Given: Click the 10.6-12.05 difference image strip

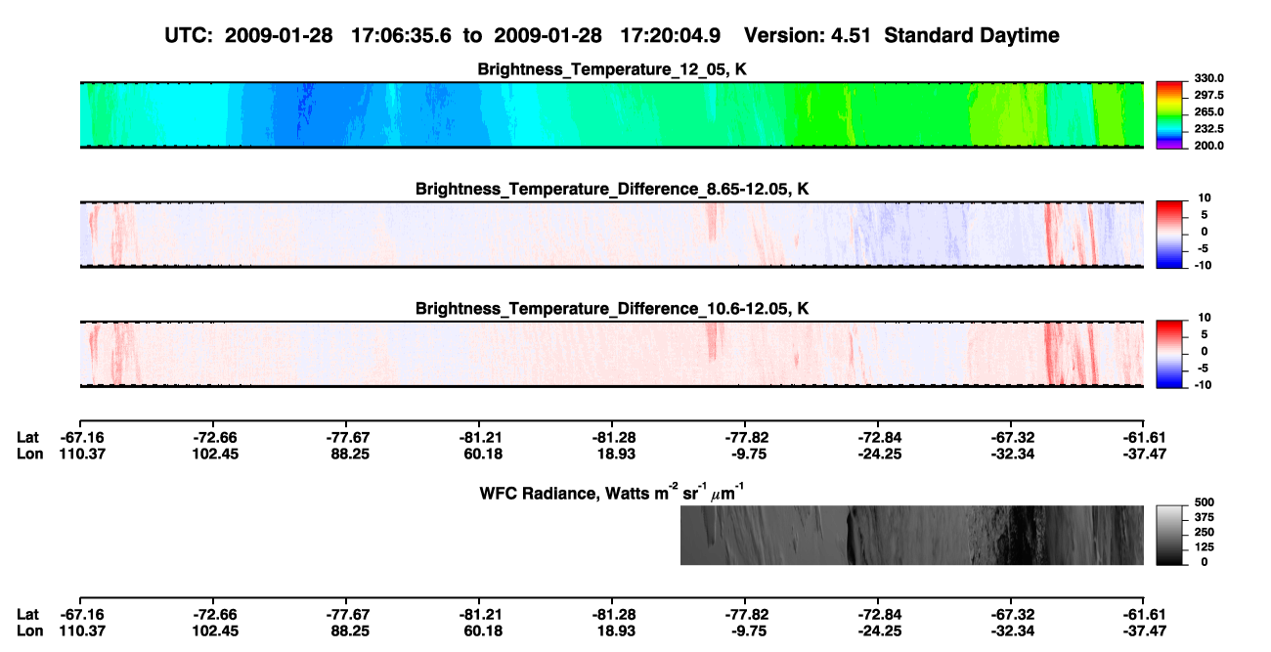Looking at the screenshot, I should (611, 354).
